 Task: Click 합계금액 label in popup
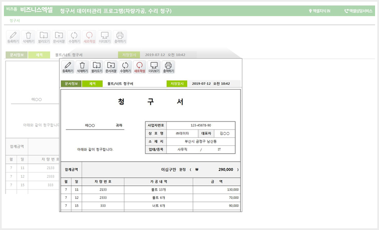click(x=71, y=170)
